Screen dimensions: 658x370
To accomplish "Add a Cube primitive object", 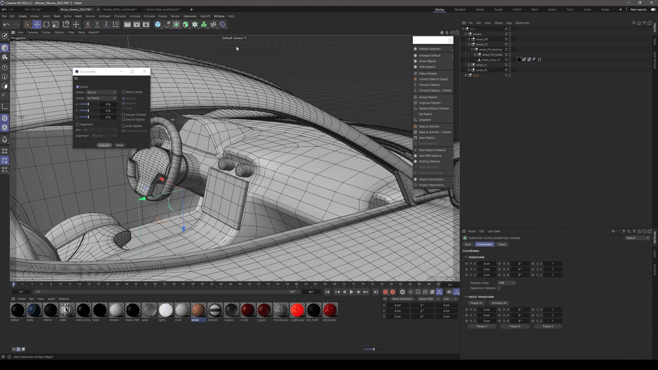I will [158, 24].
